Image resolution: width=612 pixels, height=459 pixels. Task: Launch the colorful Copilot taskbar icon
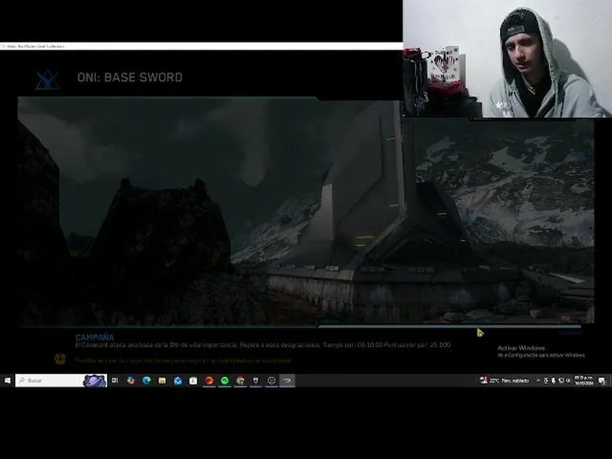[131, 381]
